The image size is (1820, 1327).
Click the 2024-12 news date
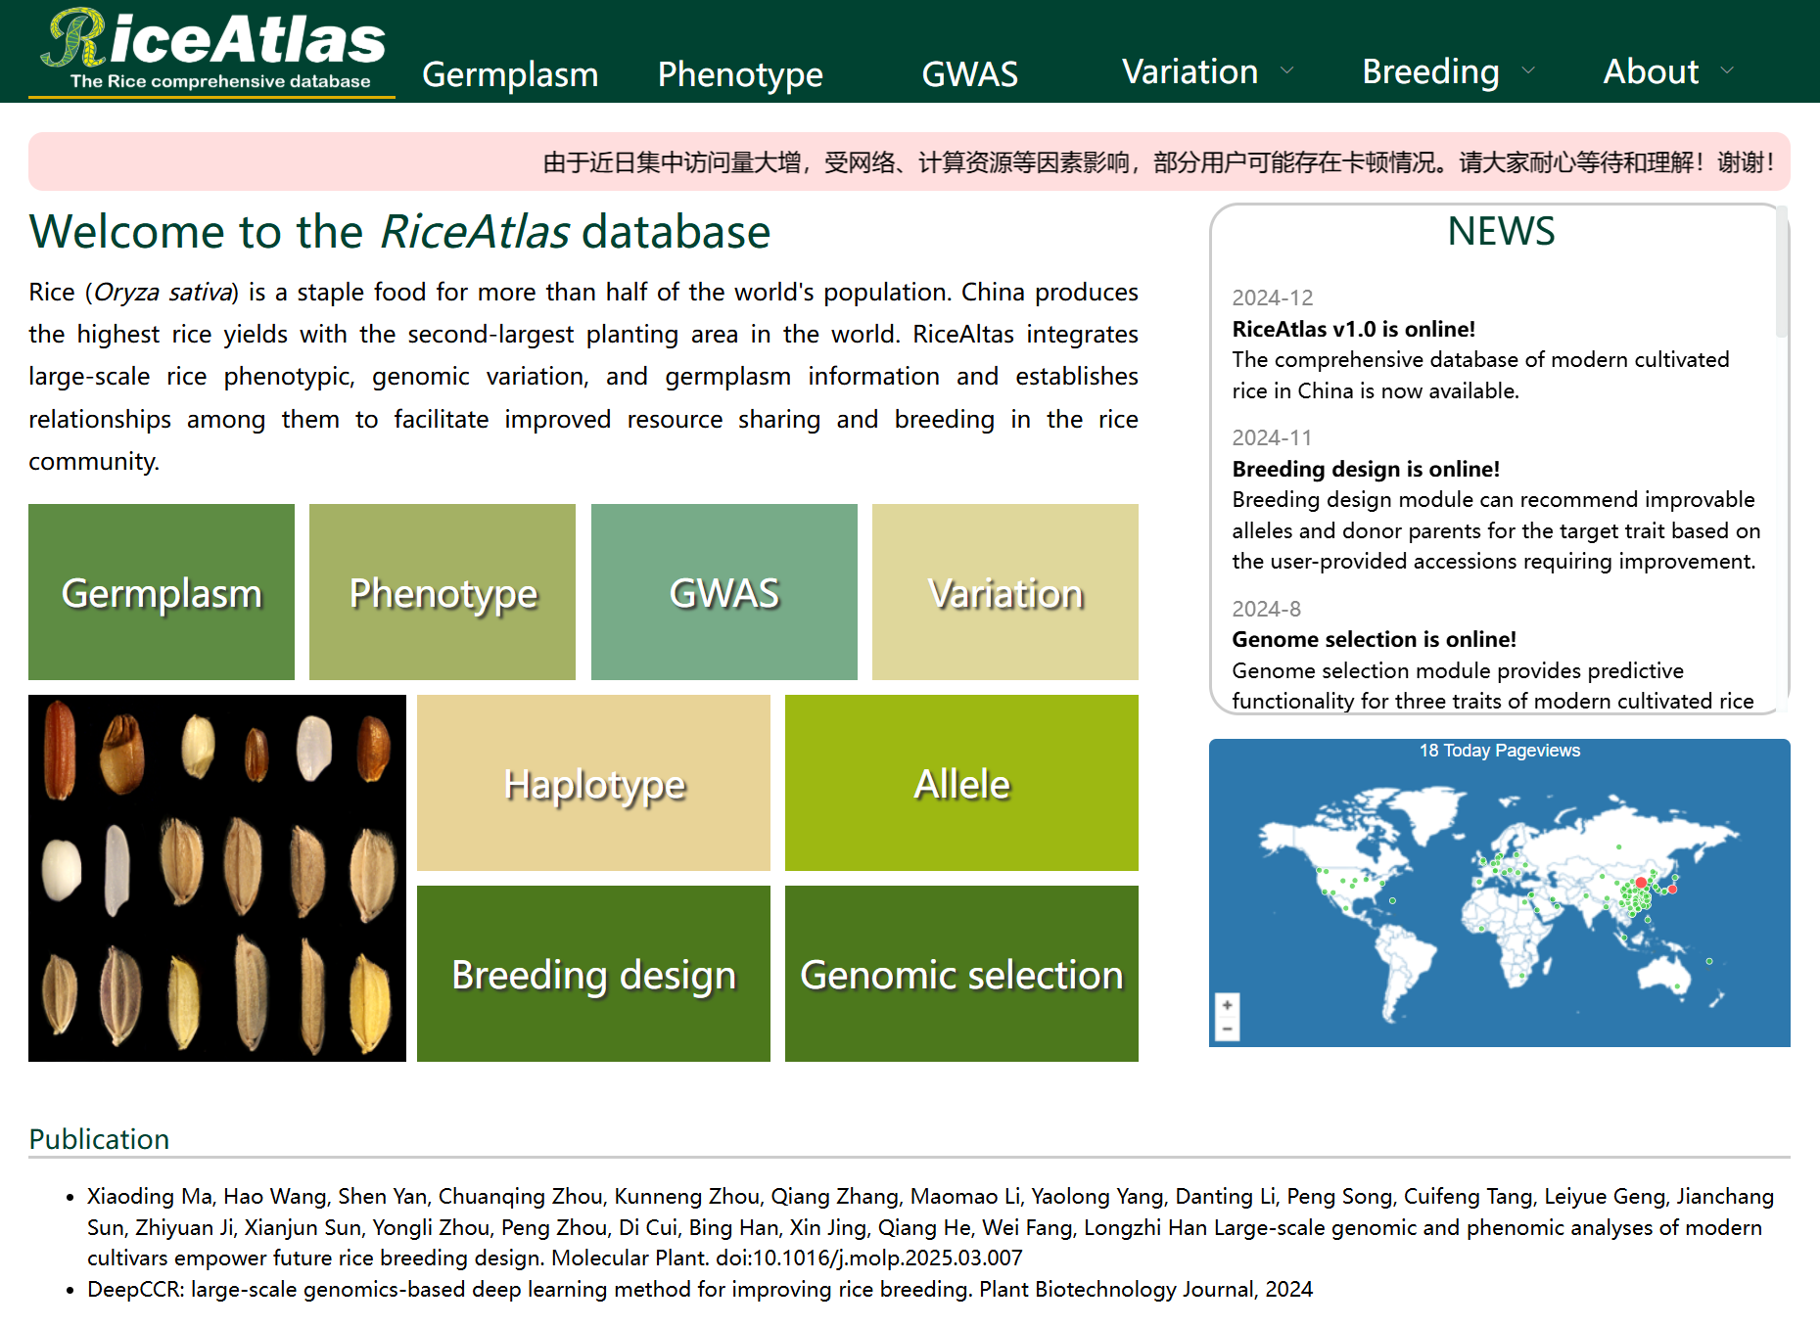point(1272,297)
